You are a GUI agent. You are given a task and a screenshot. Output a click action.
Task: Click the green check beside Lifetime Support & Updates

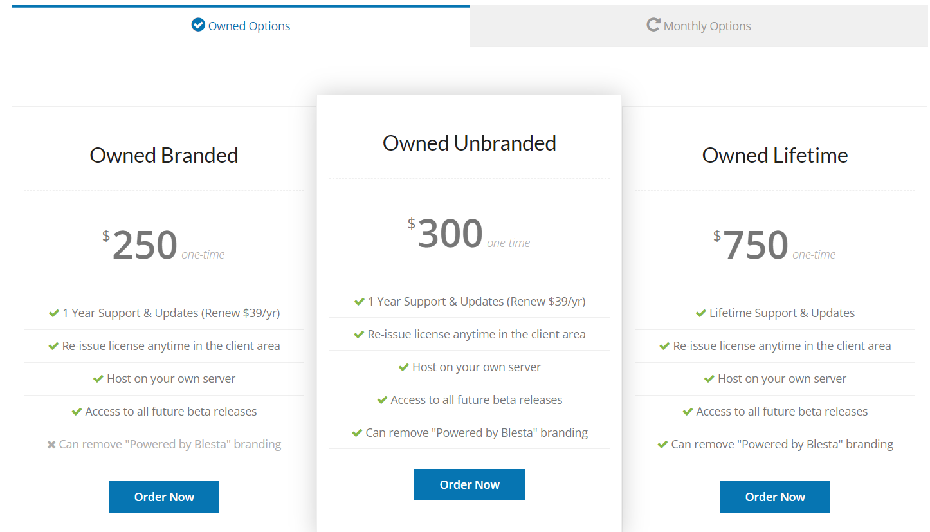click(x=701, y=313)
